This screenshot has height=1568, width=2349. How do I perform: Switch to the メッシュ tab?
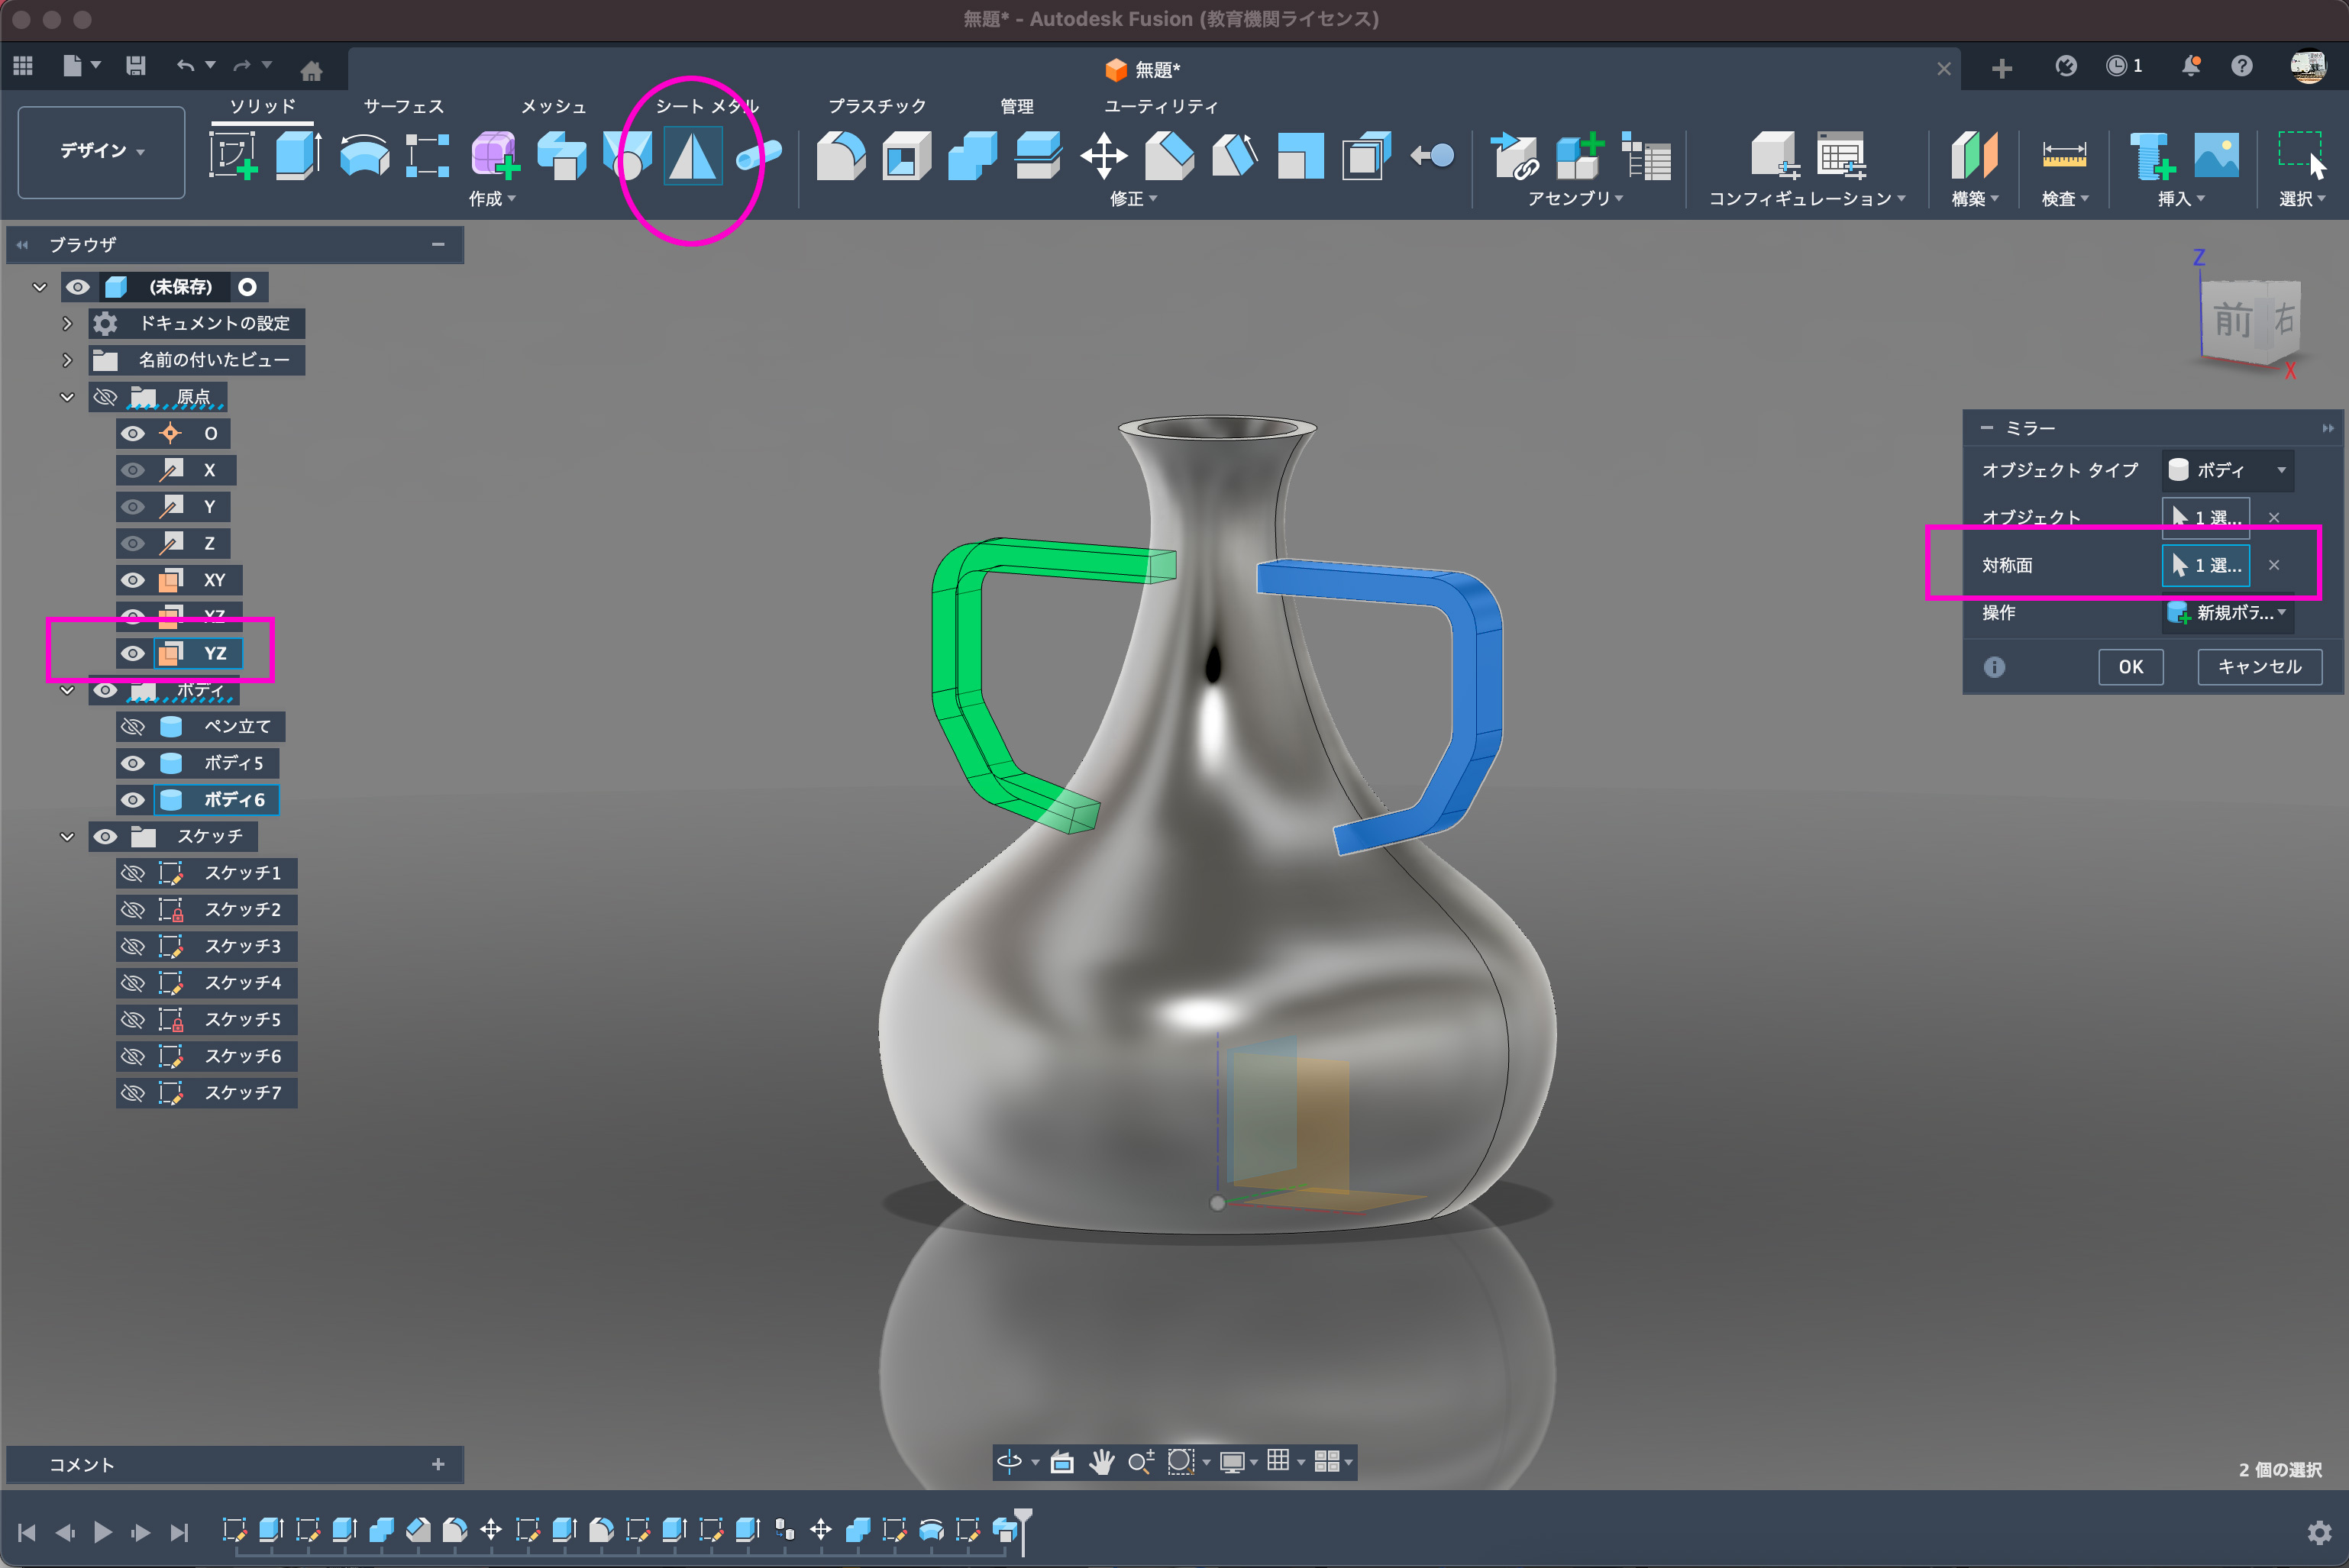click(x=553, y=106)
